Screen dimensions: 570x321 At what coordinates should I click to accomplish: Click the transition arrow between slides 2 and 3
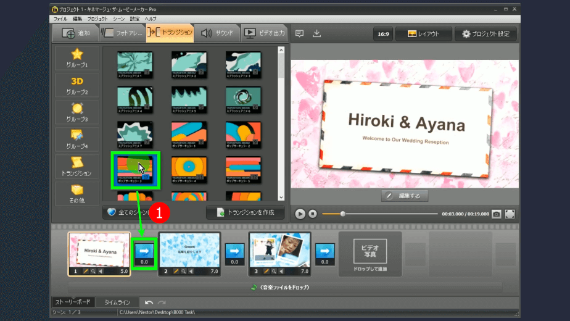click(x=234, y=250)
